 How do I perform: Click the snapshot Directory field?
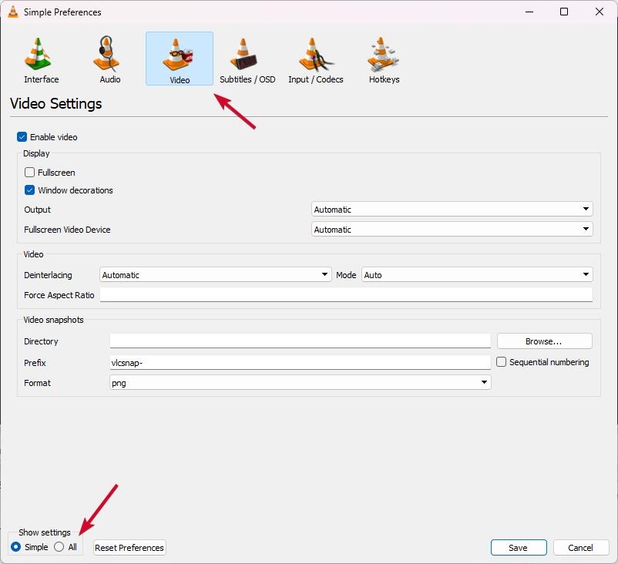click(x=300, y=341)
